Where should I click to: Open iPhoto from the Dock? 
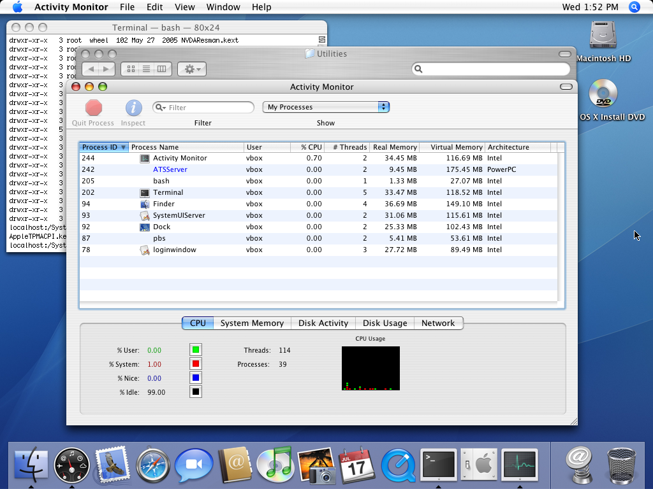point(316,465)
